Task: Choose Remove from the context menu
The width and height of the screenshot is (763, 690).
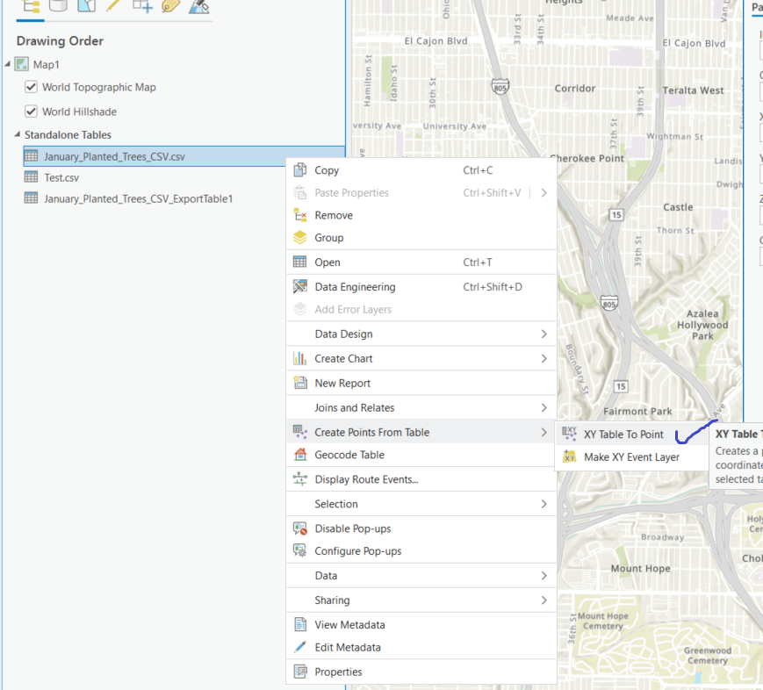Action: [x=421, y=215]
